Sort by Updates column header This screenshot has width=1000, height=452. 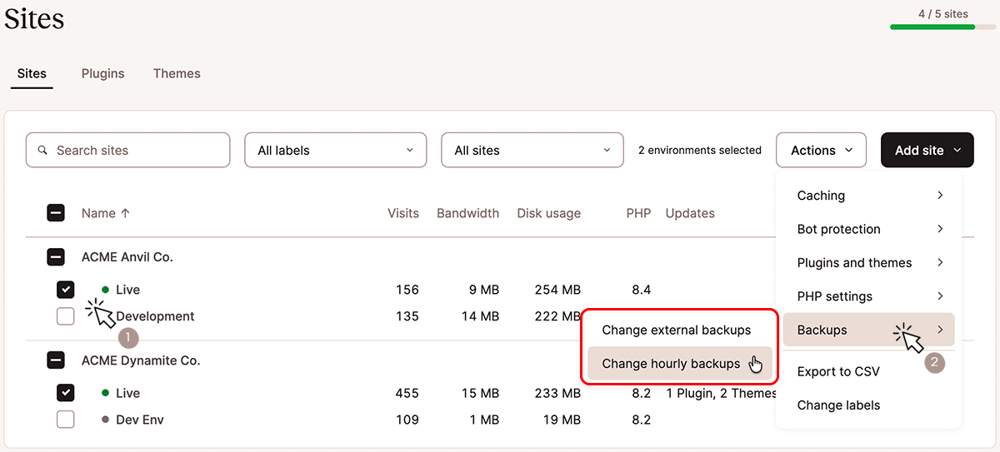pos(690,214)
